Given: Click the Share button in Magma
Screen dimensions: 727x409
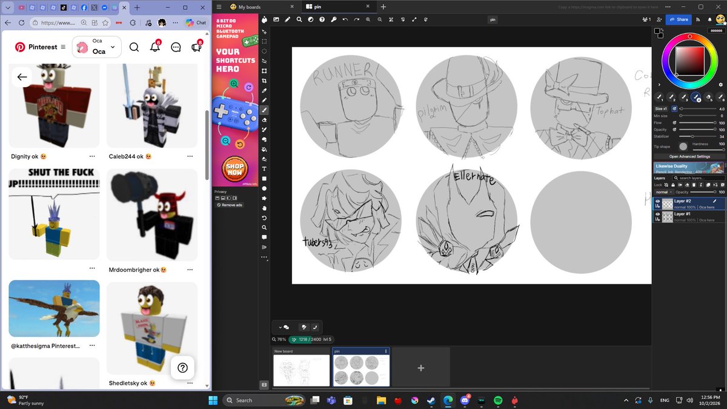Looking at the screenshot, I should coord(679,19).
